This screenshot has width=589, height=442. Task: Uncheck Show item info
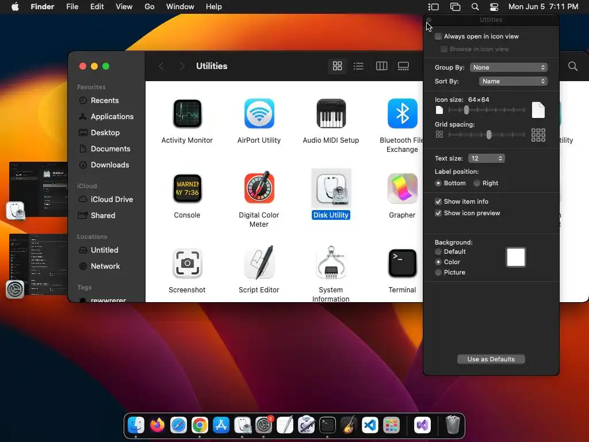point(438,201)
